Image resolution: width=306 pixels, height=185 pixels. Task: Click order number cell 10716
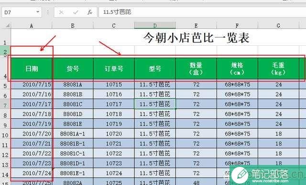coord(114,94)
